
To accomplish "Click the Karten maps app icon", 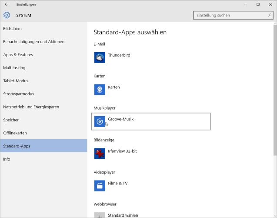I will (100, 90).
